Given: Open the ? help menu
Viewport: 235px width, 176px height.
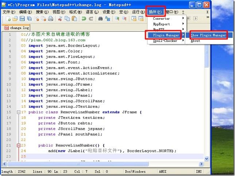Looking at the screenshot, I should (183, 12).
